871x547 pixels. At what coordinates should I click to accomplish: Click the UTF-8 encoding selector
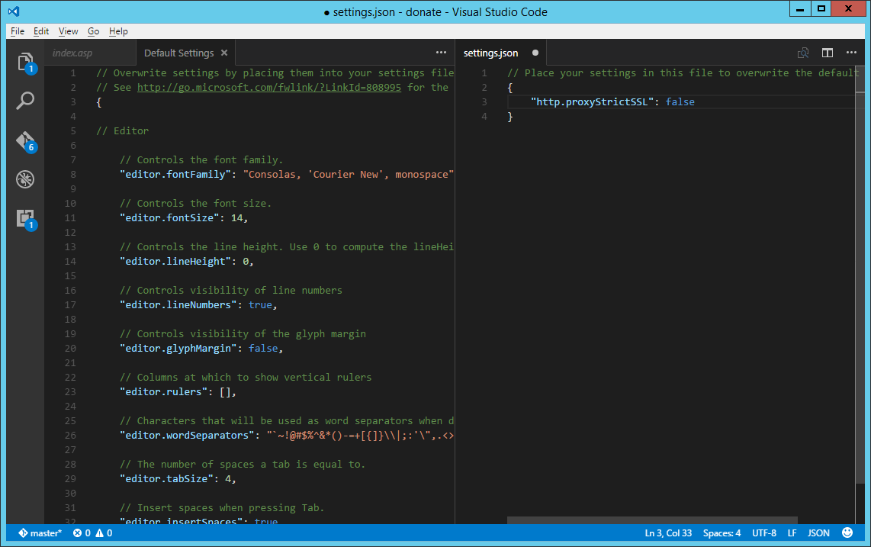tap(763, 533)
